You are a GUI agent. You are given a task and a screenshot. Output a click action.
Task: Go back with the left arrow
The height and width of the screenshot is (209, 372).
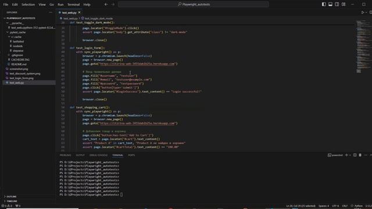tap(106, 4)
